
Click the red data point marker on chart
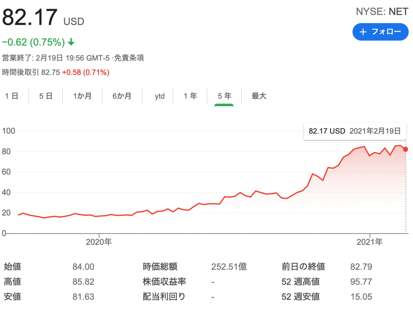(x=405, y=149)
